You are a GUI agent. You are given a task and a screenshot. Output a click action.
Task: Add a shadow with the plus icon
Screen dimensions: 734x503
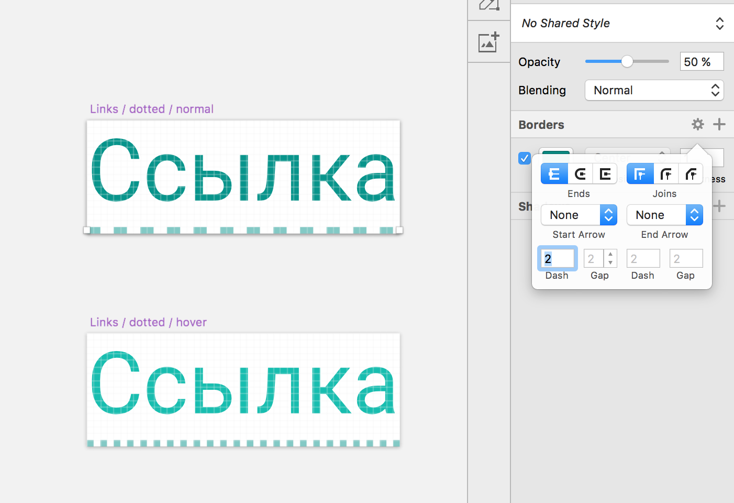coord(719,206)
